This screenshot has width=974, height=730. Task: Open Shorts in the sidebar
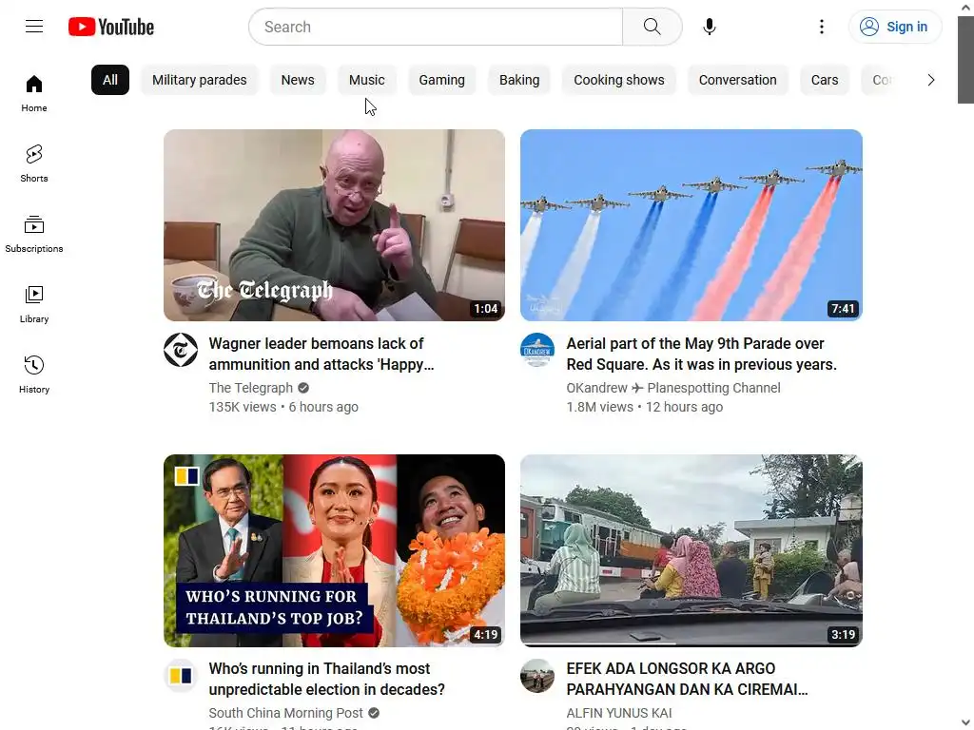coord(34,163)
